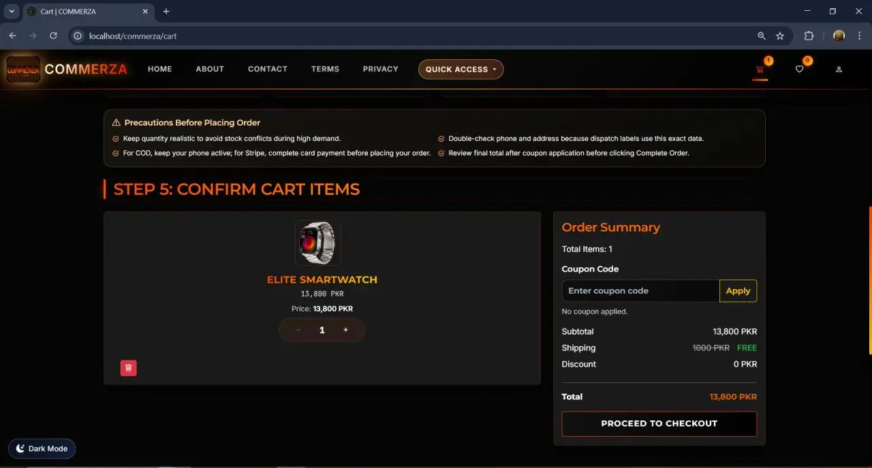Image resolution: width=872 pixels, height=468 pixels.
Task: Click the COMMERZA logo image
Action: 23,69
